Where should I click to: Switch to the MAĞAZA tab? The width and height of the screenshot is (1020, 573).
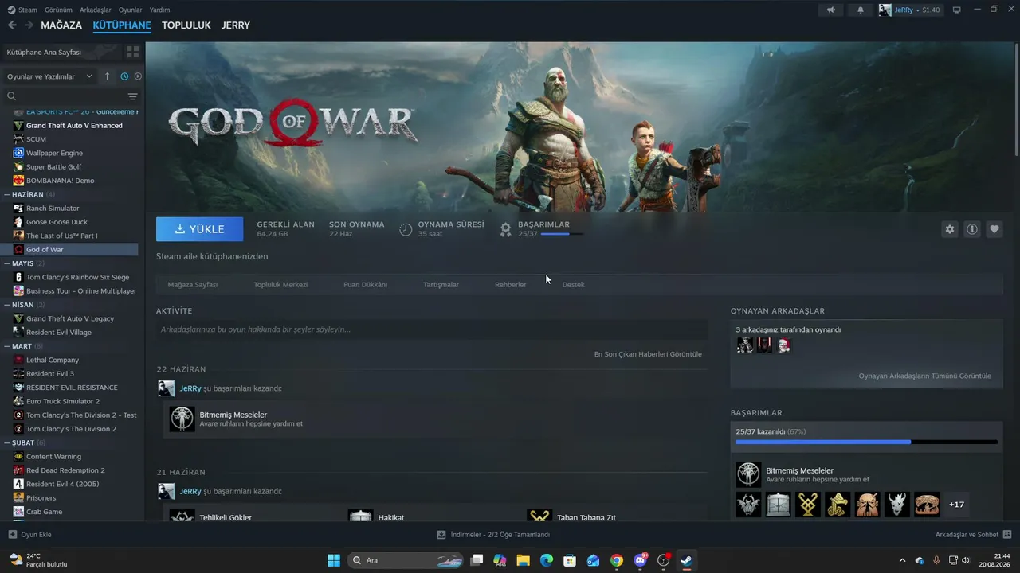[x=61, y=25]
